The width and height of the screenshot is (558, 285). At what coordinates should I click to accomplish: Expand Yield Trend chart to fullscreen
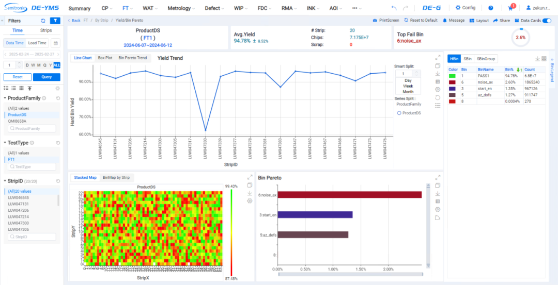(x=438, y=57)
